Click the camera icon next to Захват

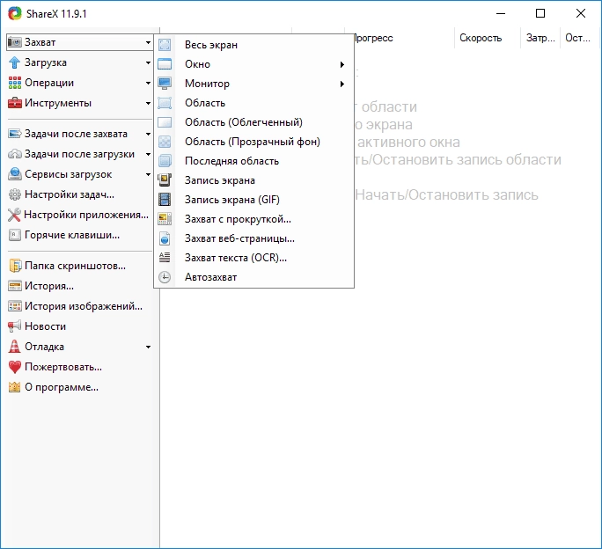tap(15, 42)
